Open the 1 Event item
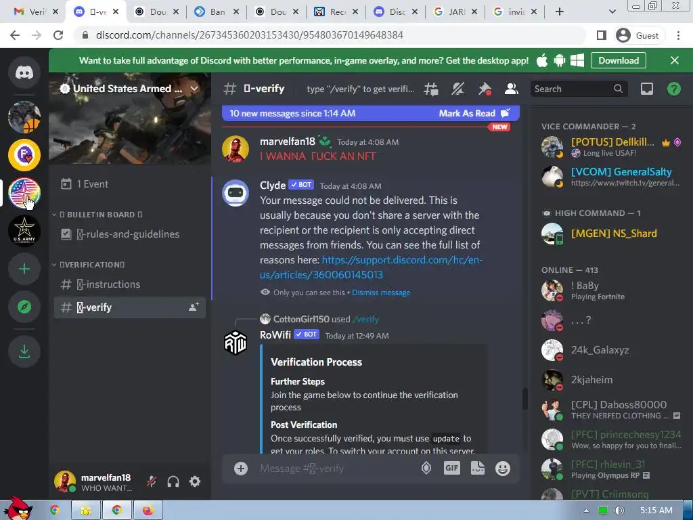The height and width of the screenshot is (520, 693). (130, 184)
